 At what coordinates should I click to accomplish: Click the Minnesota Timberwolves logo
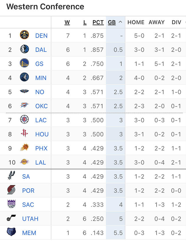24,78
